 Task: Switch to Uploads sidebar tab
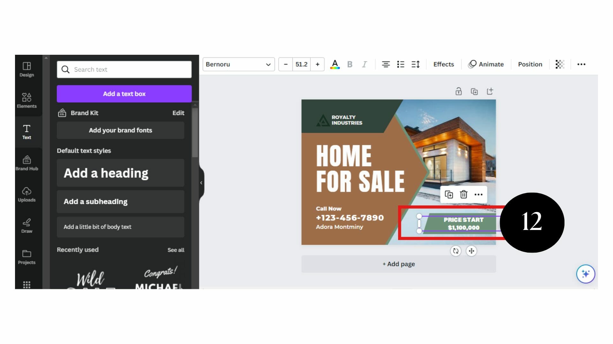pyautogui.click(x=27, y=194)
